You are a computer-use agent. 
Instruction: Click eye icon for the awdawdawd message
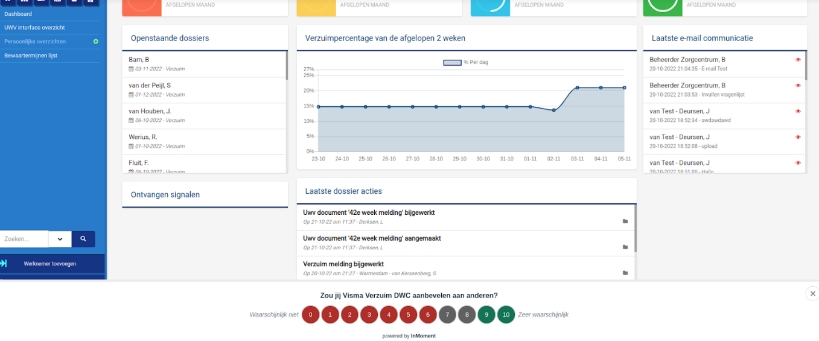click(798, 111)
